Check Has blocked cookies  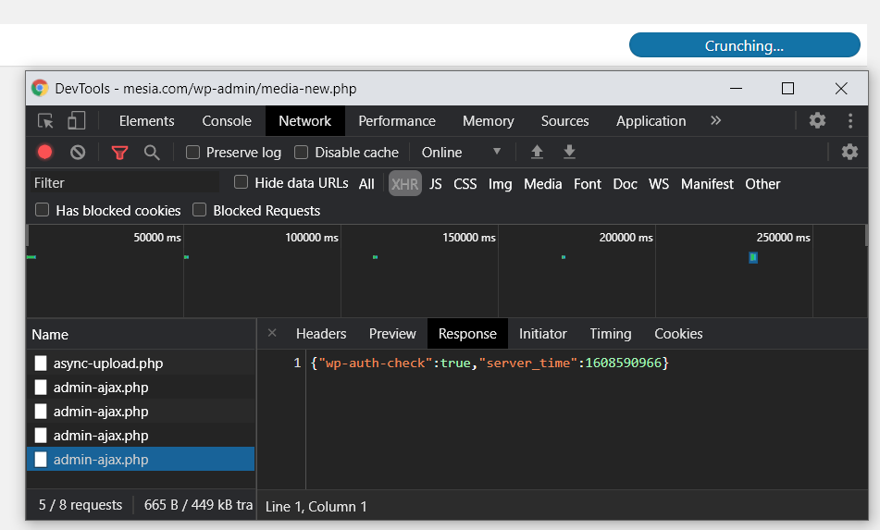pyautogui.click(x=42, y=210)
